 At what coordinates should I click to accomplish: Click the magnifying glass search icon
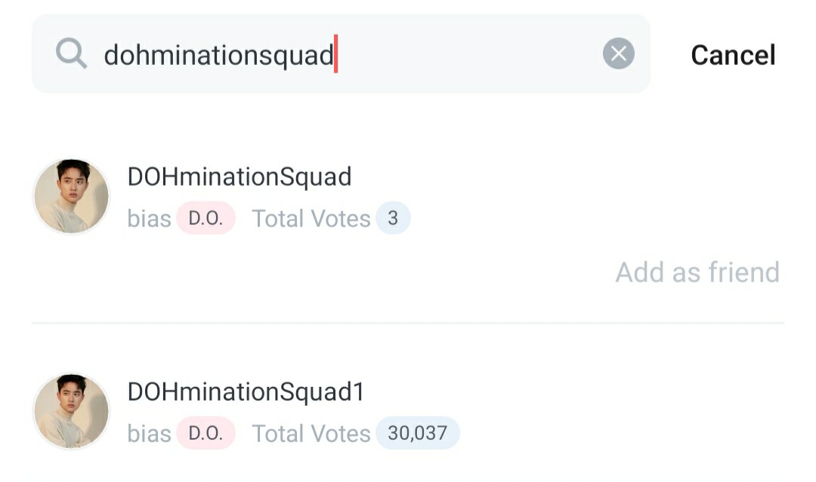tap(71, 54)
